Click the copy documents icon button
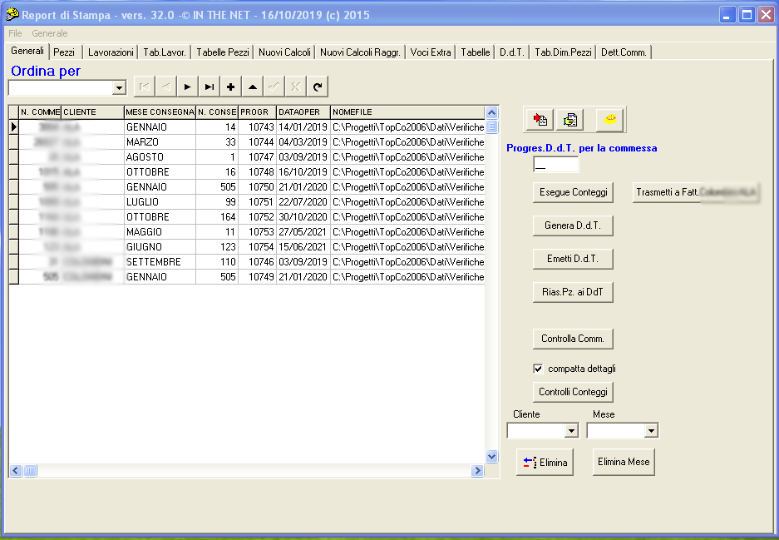Viewport: 779px width, 540px height. point(569,120)
